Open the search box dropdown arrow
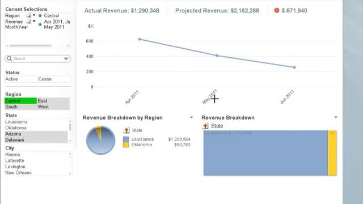This screenshot has height=204, width=363. click(x=66, y=59)
